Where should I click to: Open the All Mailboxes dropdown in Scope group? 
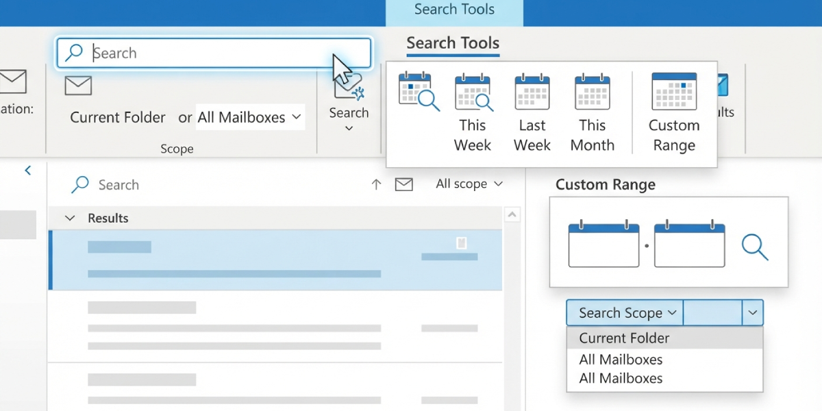[x=249, y=117]
